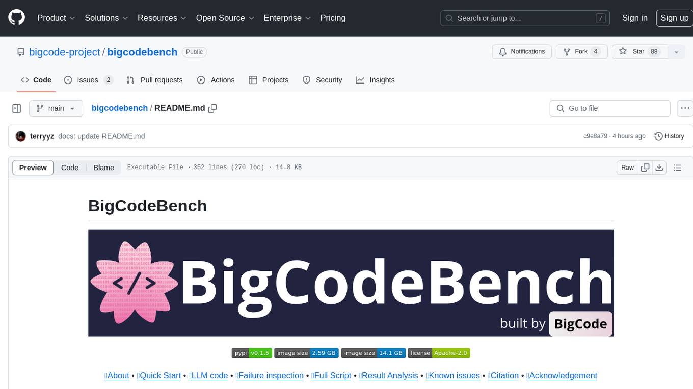This screenshot has width=693, height=389.
Task: Open the GitHub home logo
Action: (16, 18)
